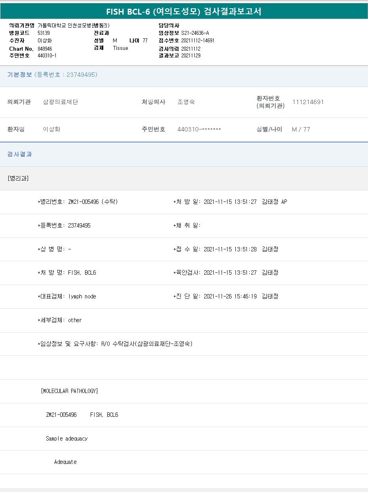
Task: Click the 접수번호 20211112-14691 value
Action: click(198, 40)
